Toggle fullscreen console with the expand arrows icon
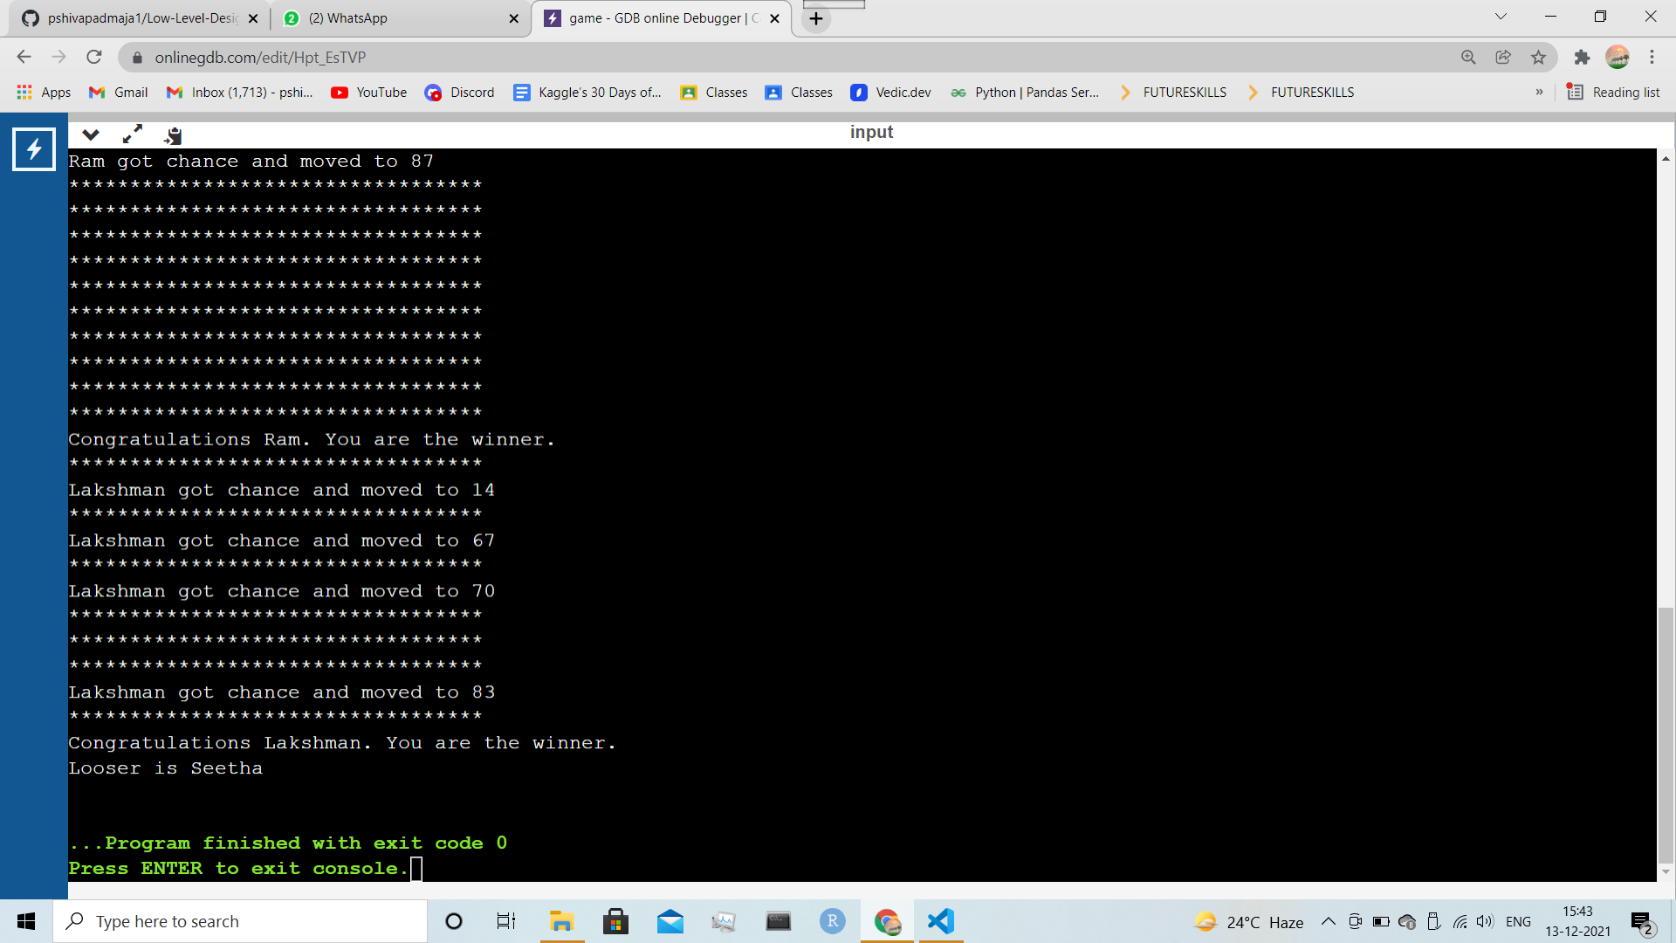 pos(132,134)
